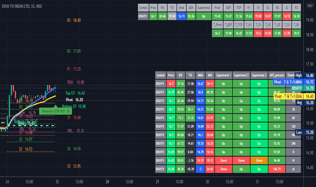
Task: Click the red 186.79 ATR percent cell
Action: coord(276,169)
